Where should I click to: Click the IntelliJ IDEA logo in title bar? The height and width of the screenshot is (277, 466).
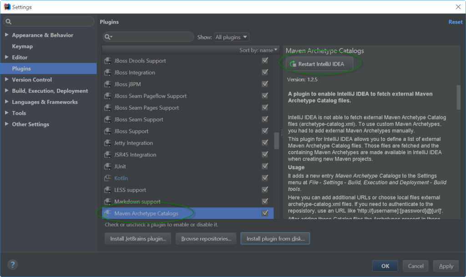click(7, 7)
